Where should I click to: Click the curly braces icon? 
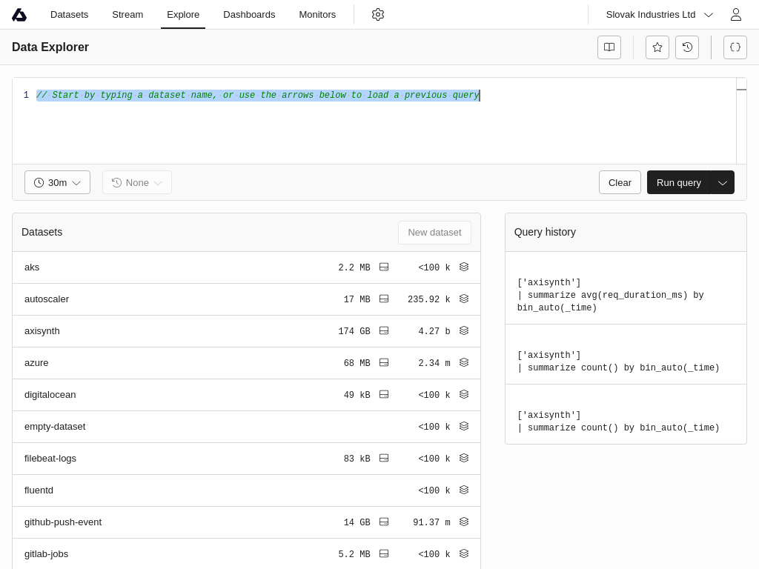[x=735, y=47]
